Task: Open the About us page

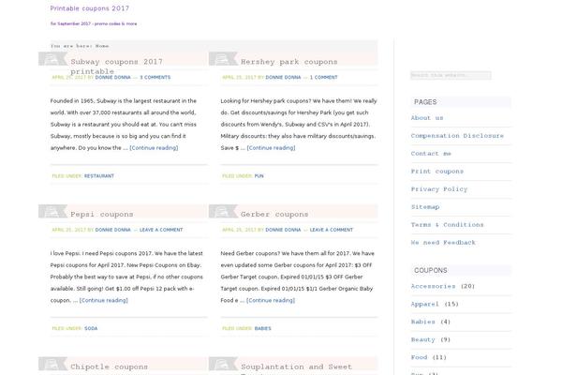Action: 427,118
